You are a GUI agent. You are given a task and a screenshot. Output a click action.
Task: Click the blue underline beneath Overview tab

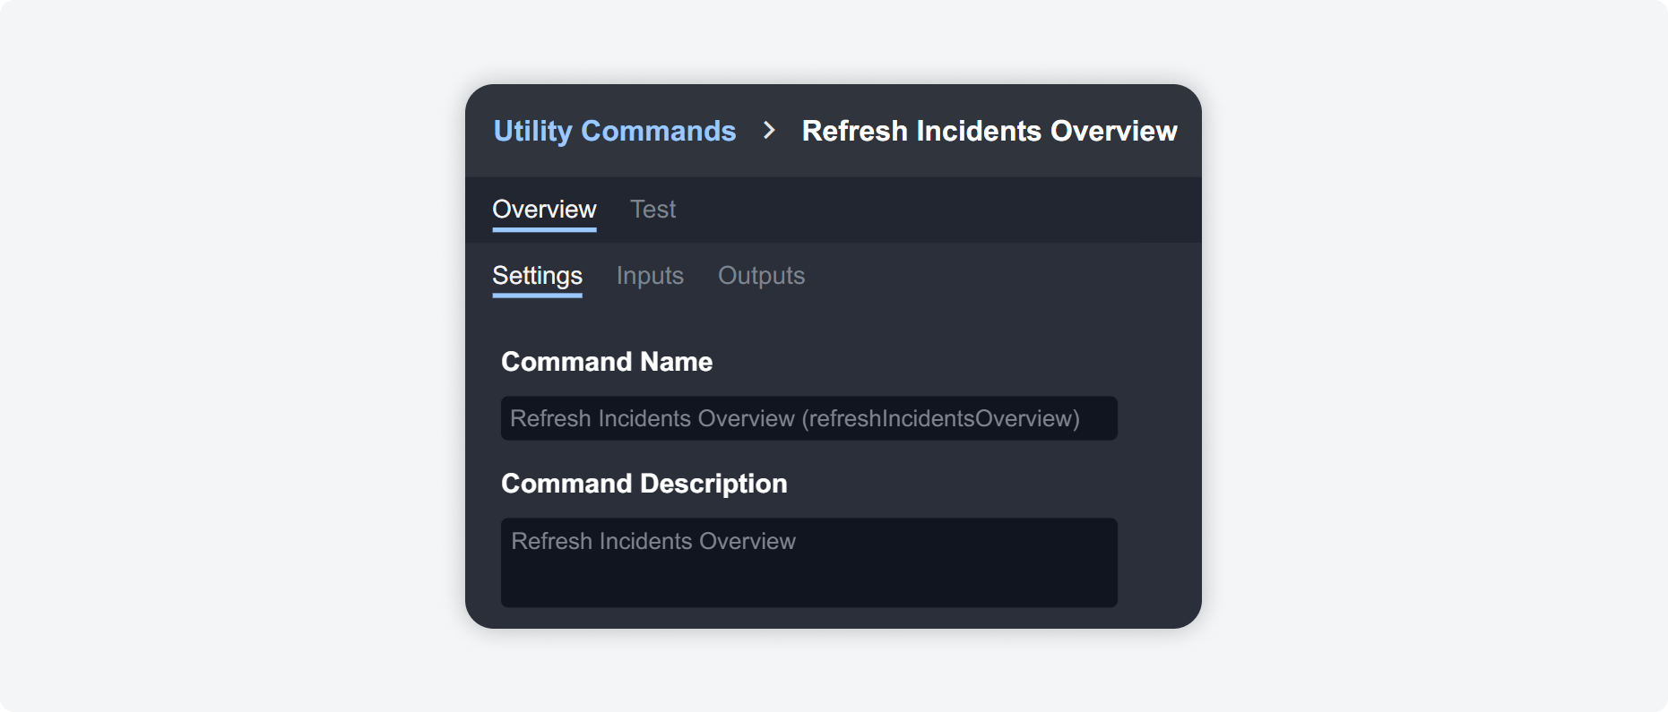click(544, 230)
